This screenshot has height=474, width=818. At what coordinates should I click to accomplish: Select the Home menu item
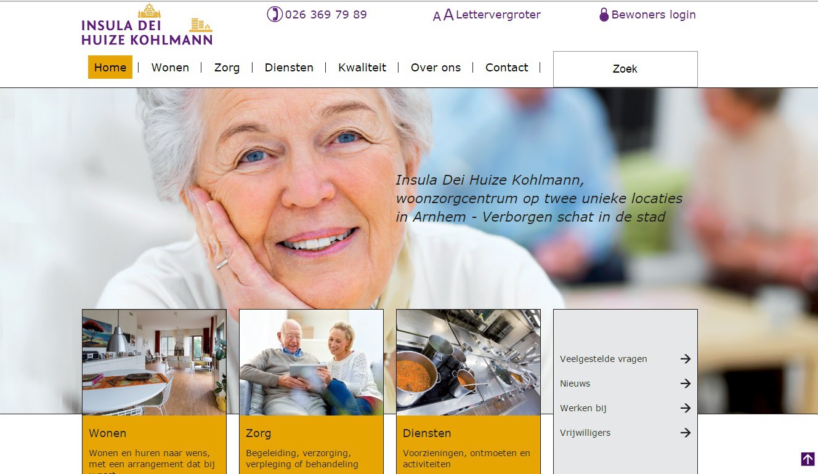pyautogui.click(x=110, y=67)
